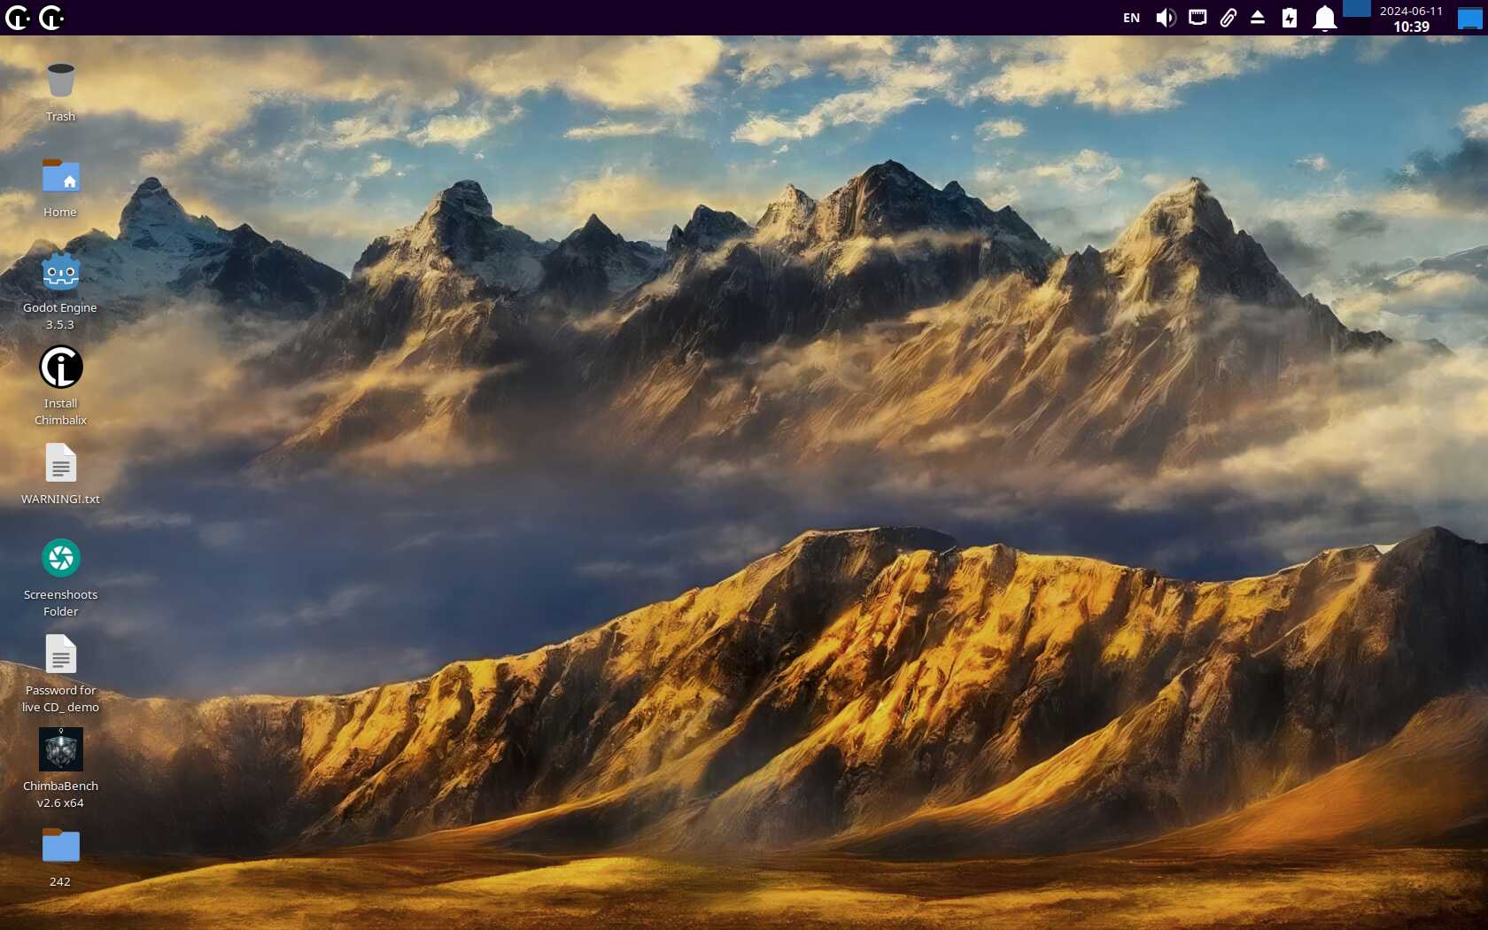Select the WARNING!.txt file
This screenshot has height=930, width=1488.
coord(60,475)
